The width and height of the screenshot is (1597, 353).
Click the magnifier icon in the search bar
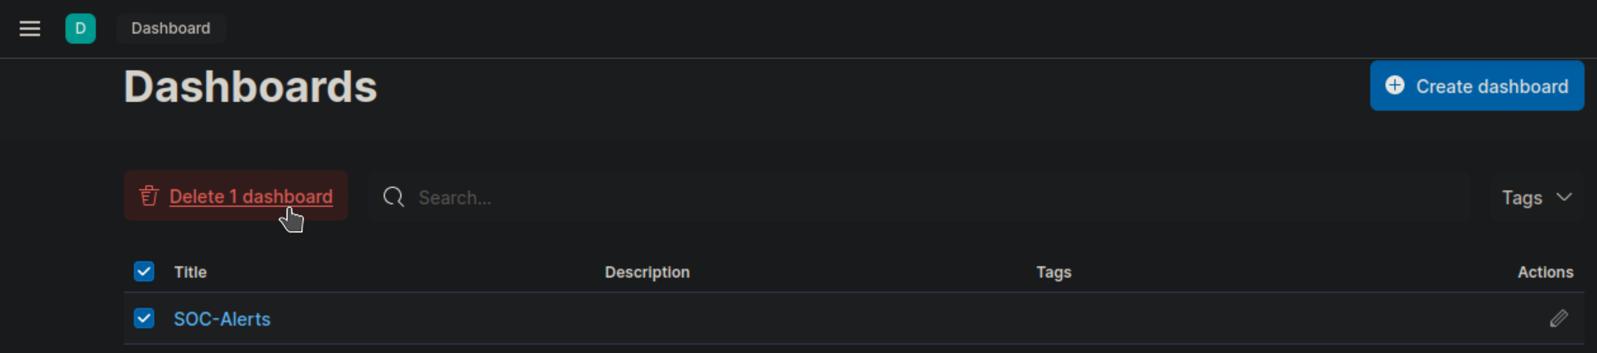click(393, 197)
